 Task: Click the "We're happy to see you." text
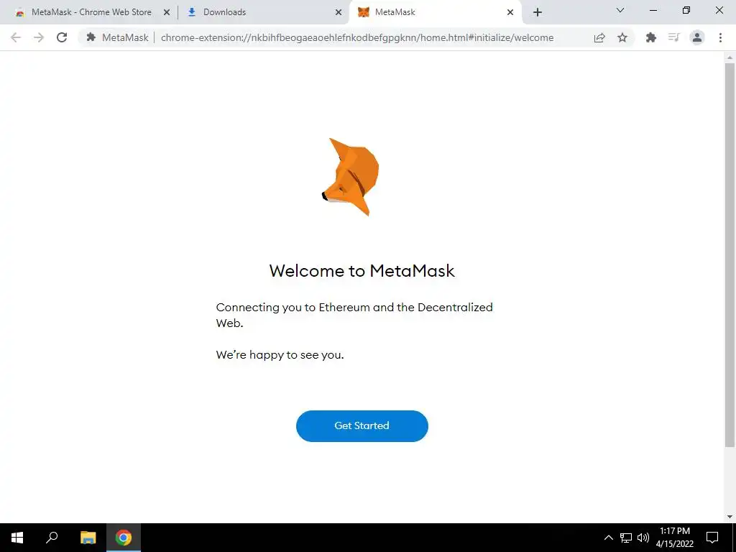280,355
